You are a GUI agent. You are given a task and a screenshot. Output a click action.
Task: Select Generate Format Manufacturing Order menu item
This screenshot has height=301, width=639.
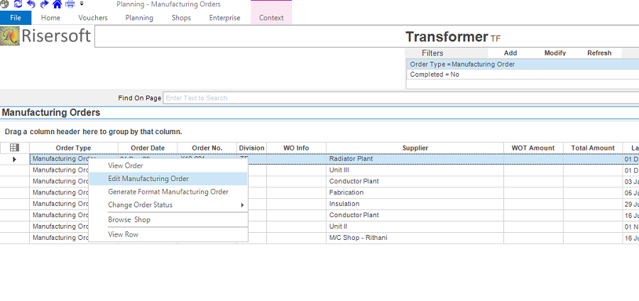(x=168, y=192)
